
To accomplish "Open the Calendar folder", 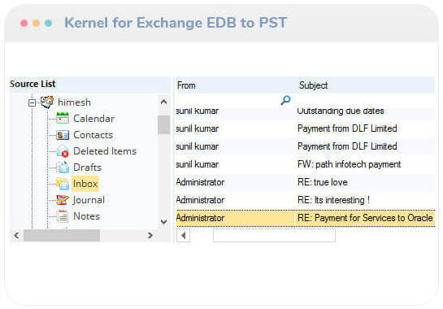I will tap(93, 119).
